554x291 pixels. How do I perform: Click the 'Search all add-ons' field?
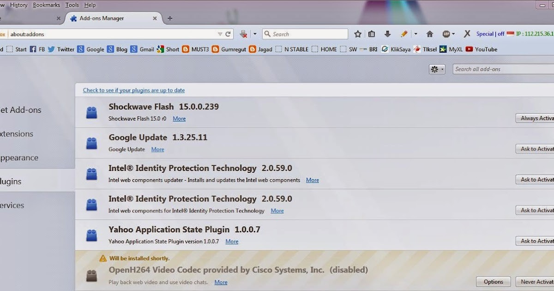pos(503,69)
